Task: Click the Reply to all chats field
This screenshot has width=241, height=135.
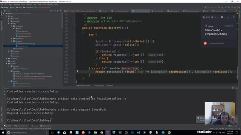Action: (217, 43)
